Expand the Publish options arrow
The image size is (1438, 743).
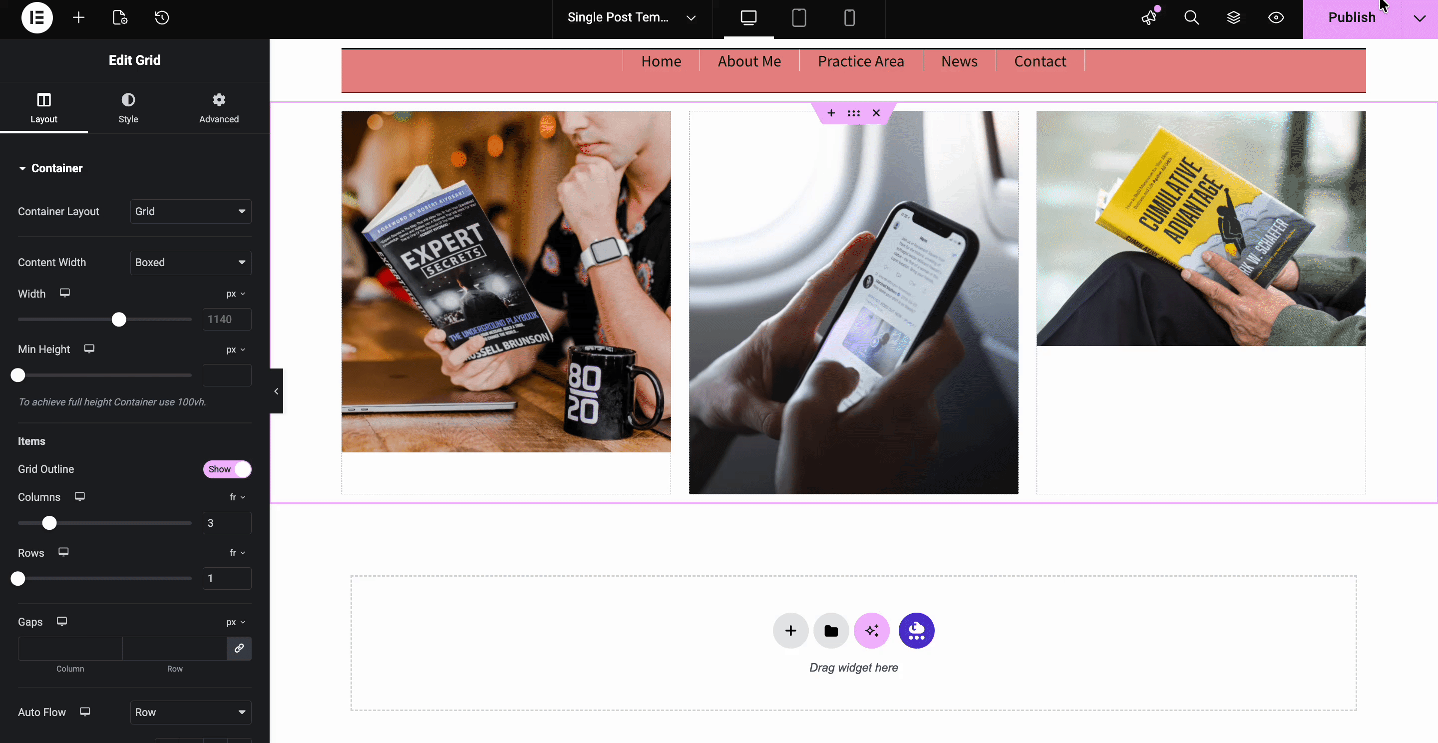pyautogui.click(x=1420, y=18)
